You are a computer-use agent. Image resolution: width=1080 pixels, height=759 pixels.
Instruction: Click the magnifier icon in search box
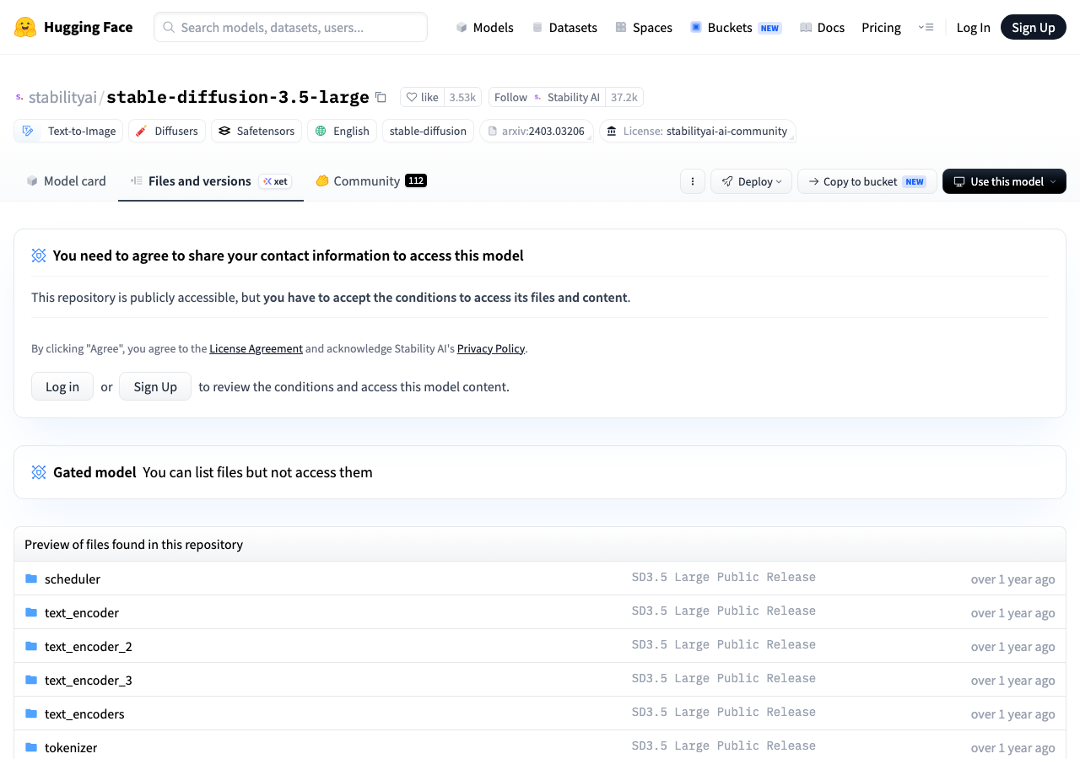(169, 27)
